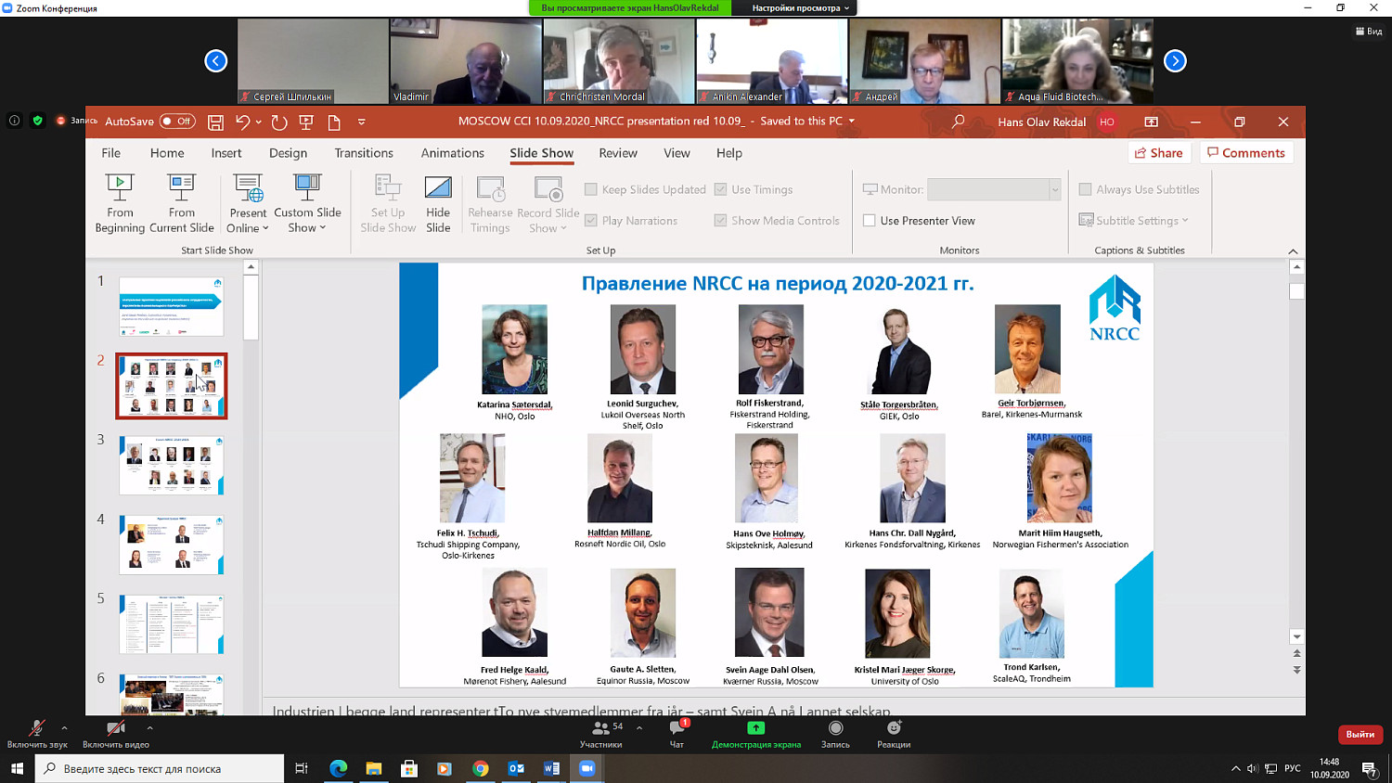Select slide 3 thumbnail
The image size is (1392, 783).
click(172, 466)
